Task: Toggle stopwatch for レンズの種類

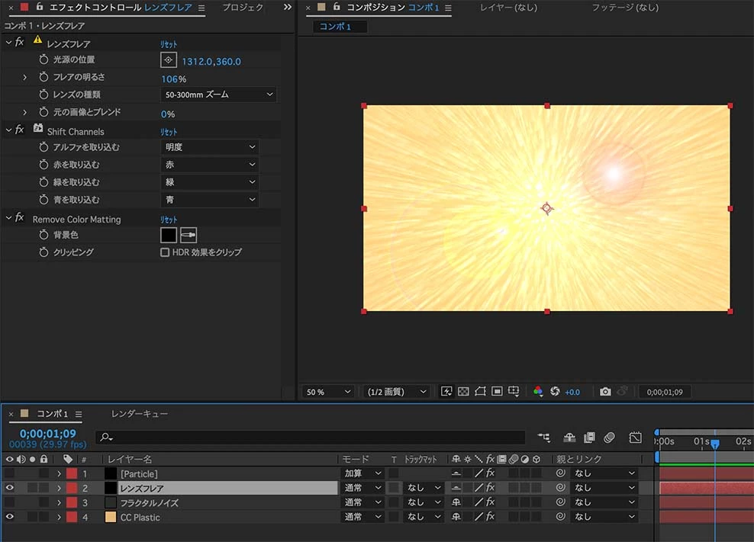Action: pos(43,95)
